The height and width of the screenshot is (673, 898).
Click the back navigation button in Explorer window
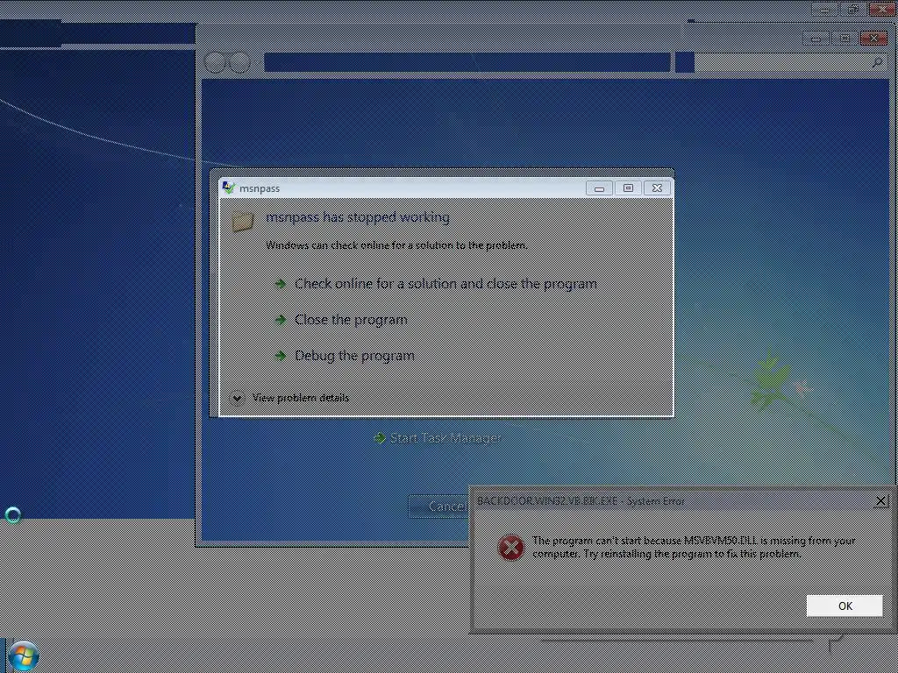(216, 62)
